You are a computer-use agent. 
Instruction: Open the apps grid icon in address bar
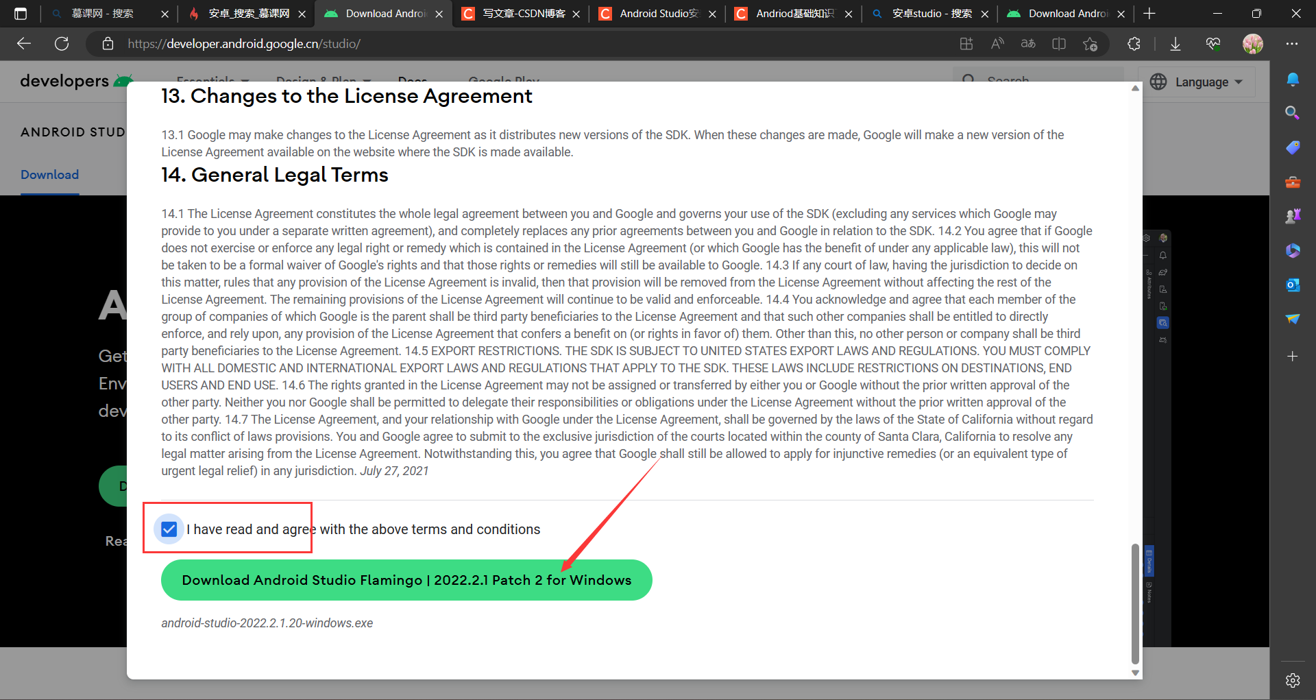coord(966,44)
